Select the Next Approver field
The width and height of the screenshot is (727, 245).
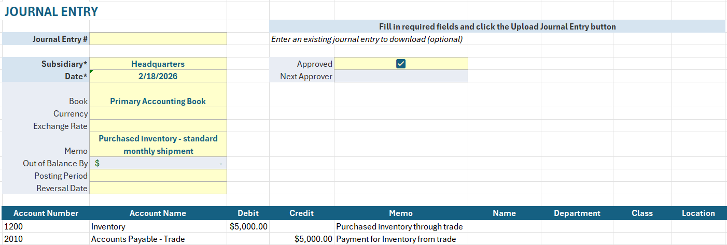[x=400, y=76]
